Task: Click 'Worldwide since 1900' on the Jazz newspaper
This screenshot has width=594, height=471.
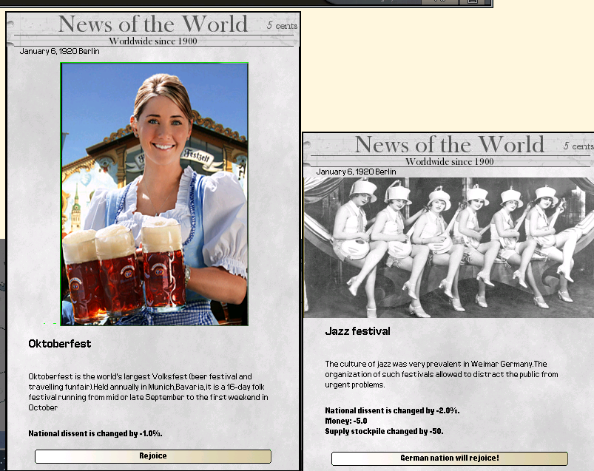Action: click(450, 161)
